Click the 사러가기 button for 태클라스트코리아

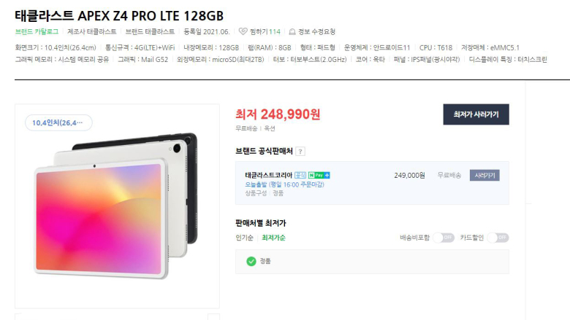click(484, 176)
